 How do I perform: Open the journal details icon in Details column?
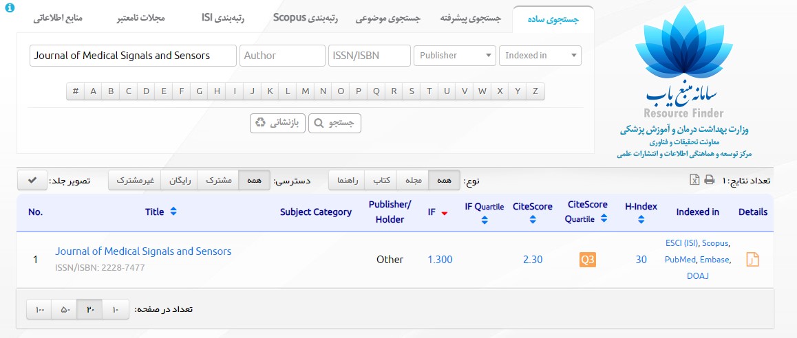753,260
